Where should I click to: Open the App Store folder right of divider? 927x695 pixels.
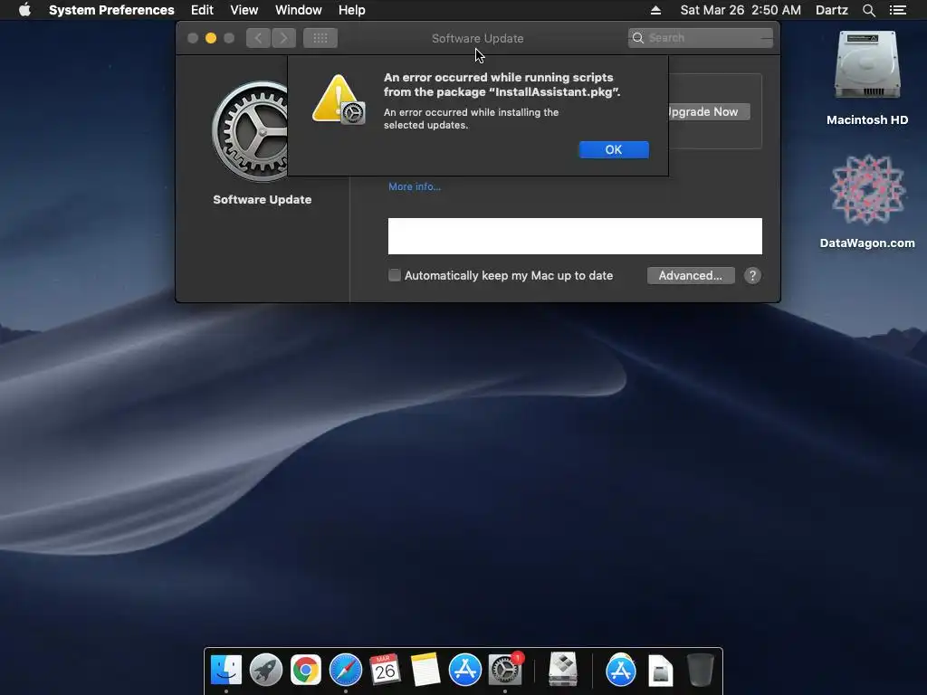pos(620,670)
